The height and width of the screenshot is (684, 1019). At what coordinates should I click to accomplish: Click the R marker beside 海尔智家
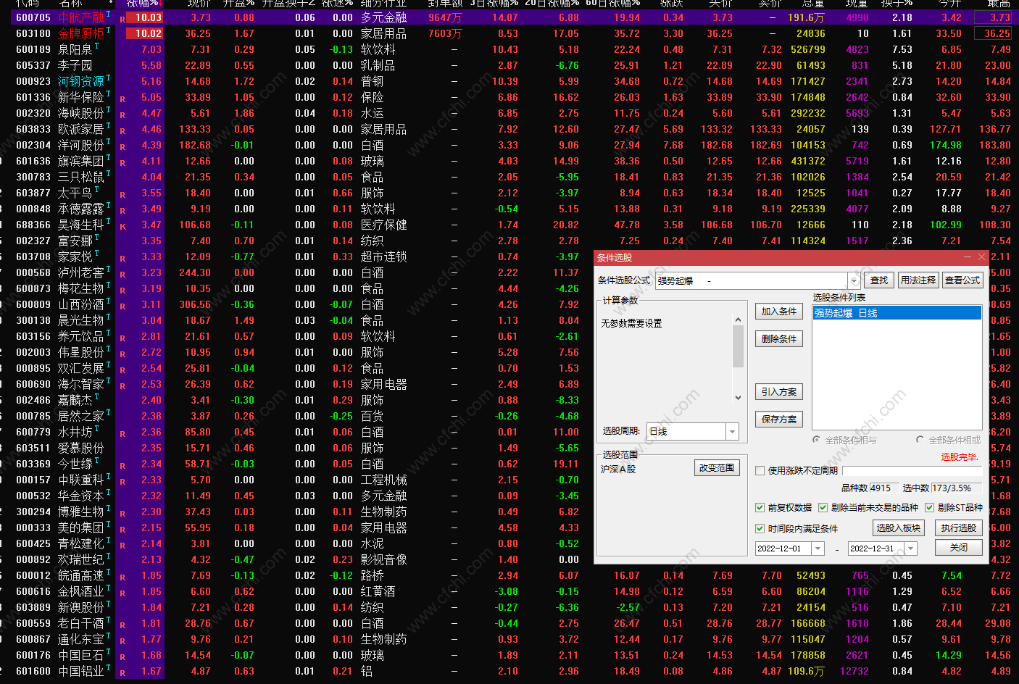(x=122, y=385)
